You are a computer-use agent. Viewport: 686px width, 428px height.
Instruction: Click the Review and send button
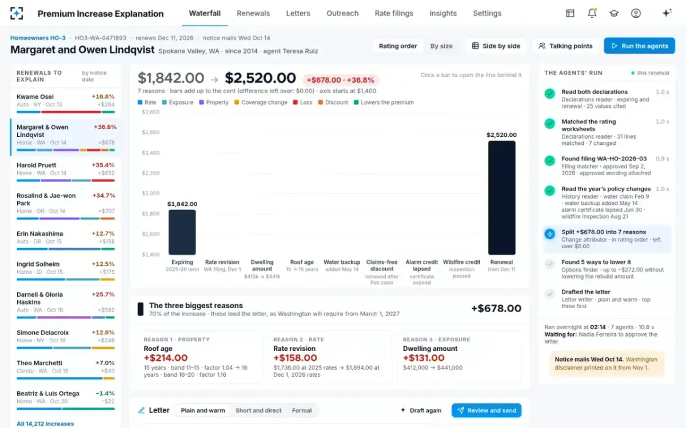tap(486, 410)
